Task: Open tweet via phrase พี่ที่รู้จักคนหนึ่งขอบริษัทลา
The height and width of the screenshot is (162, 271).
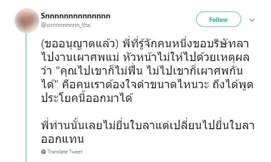Action: (x=186, y=43)
